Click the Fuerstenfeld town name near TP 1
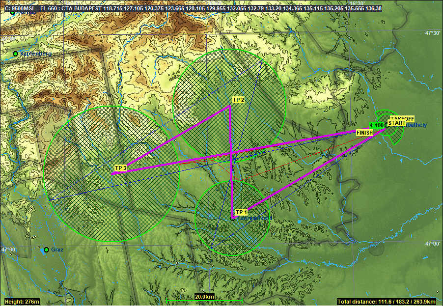The height and width of the screenshot is (306, 443). pyautogui.click(x=255, y=218)
